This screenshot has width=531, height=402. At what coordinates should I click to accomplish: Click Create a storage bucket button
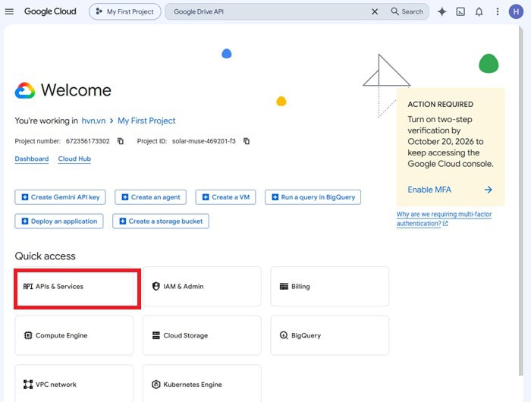click(x=161, y=221)
